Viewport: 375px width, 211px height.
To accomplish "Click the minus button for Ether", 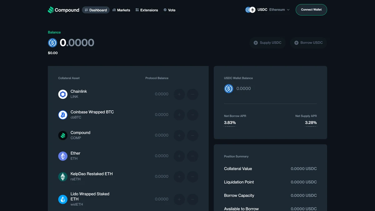I will (x=192, y=156).
